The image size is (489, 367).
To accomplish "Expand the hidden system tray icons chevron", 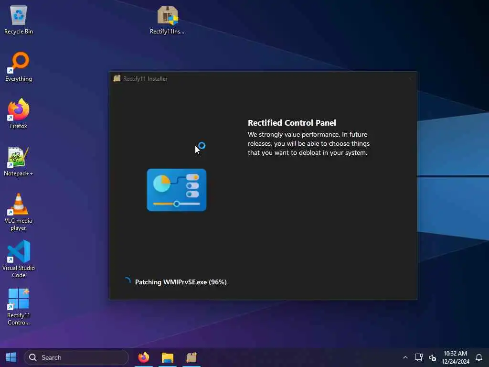I will (405, 357).
